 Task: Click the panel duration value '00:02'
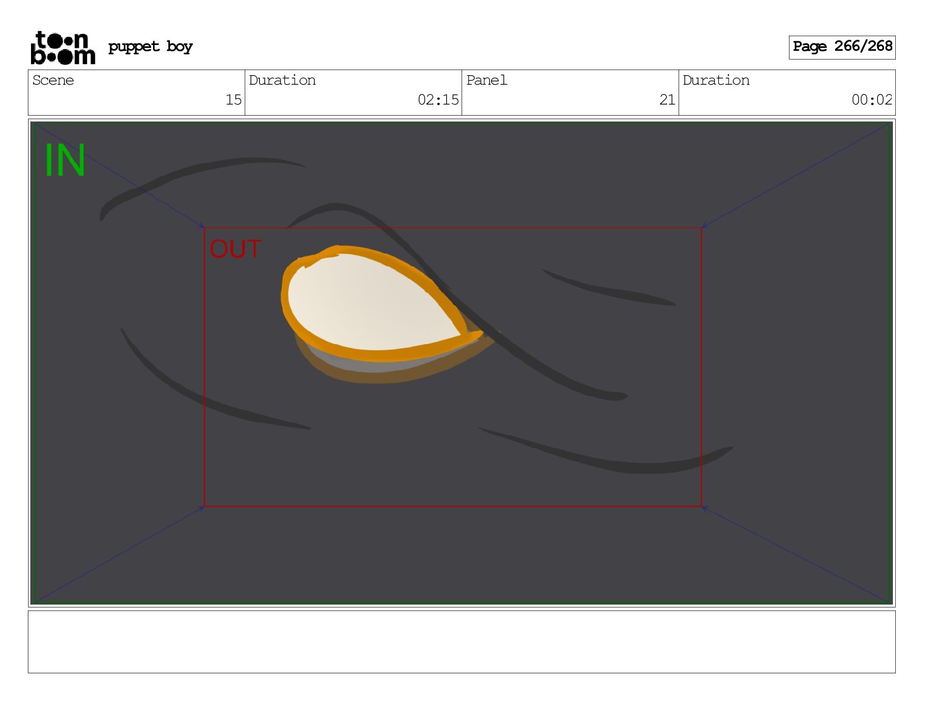click(872, 100)
